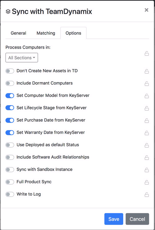Click lock icon for Full Product Sync
This screenshot has height=230, width=155.
tap(147, 182)
